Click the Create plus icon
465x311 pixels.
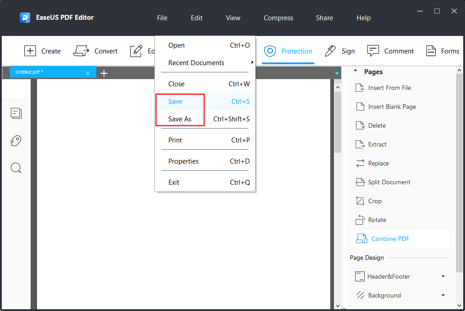pyautogui.click(x=30, y=51)
